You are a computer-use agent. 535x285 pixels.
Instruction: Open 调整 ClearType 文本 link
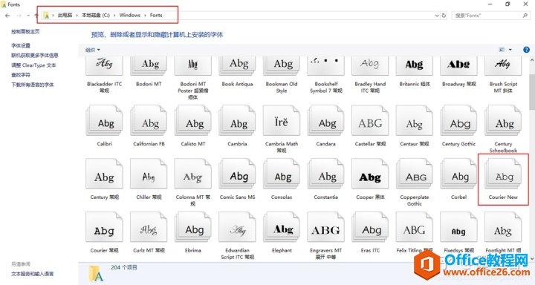tap(33, 65)
